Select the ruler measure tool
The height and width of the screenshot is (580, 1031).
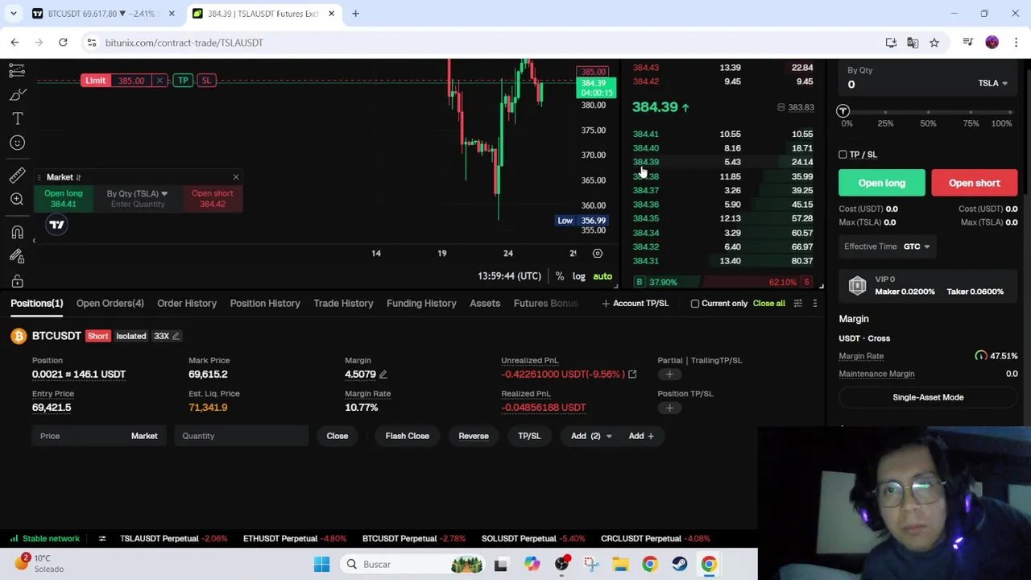pos(17,176)
